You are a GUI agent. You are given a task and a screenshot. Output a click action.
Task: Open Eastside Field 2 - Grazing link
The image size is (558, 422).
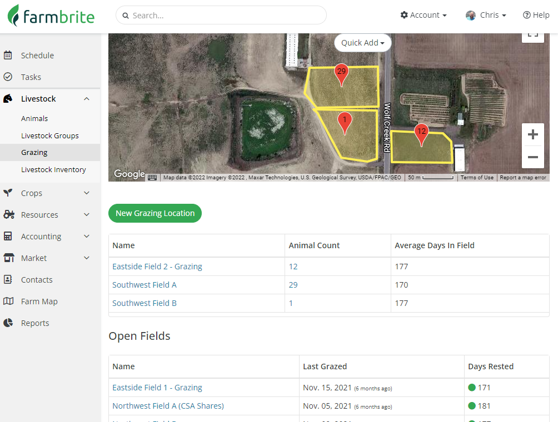(157, 267)
